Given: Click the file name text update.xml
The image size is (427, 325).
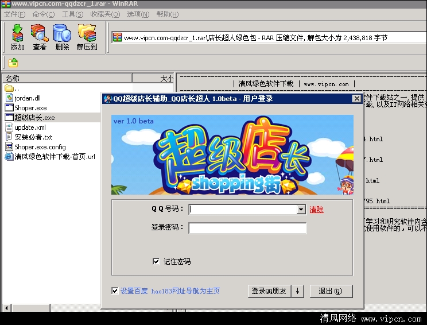Looking at the screenshot, I should click(x=30, y=127).
